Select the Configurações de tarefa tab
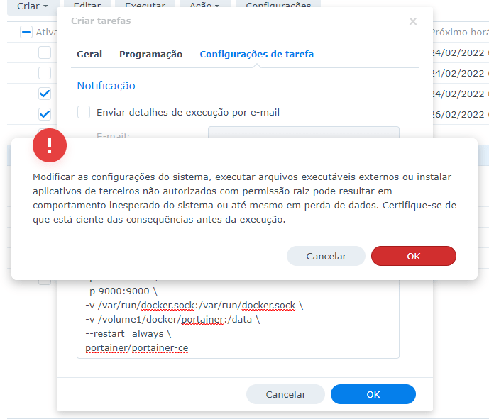 click(x=256, y=54)
